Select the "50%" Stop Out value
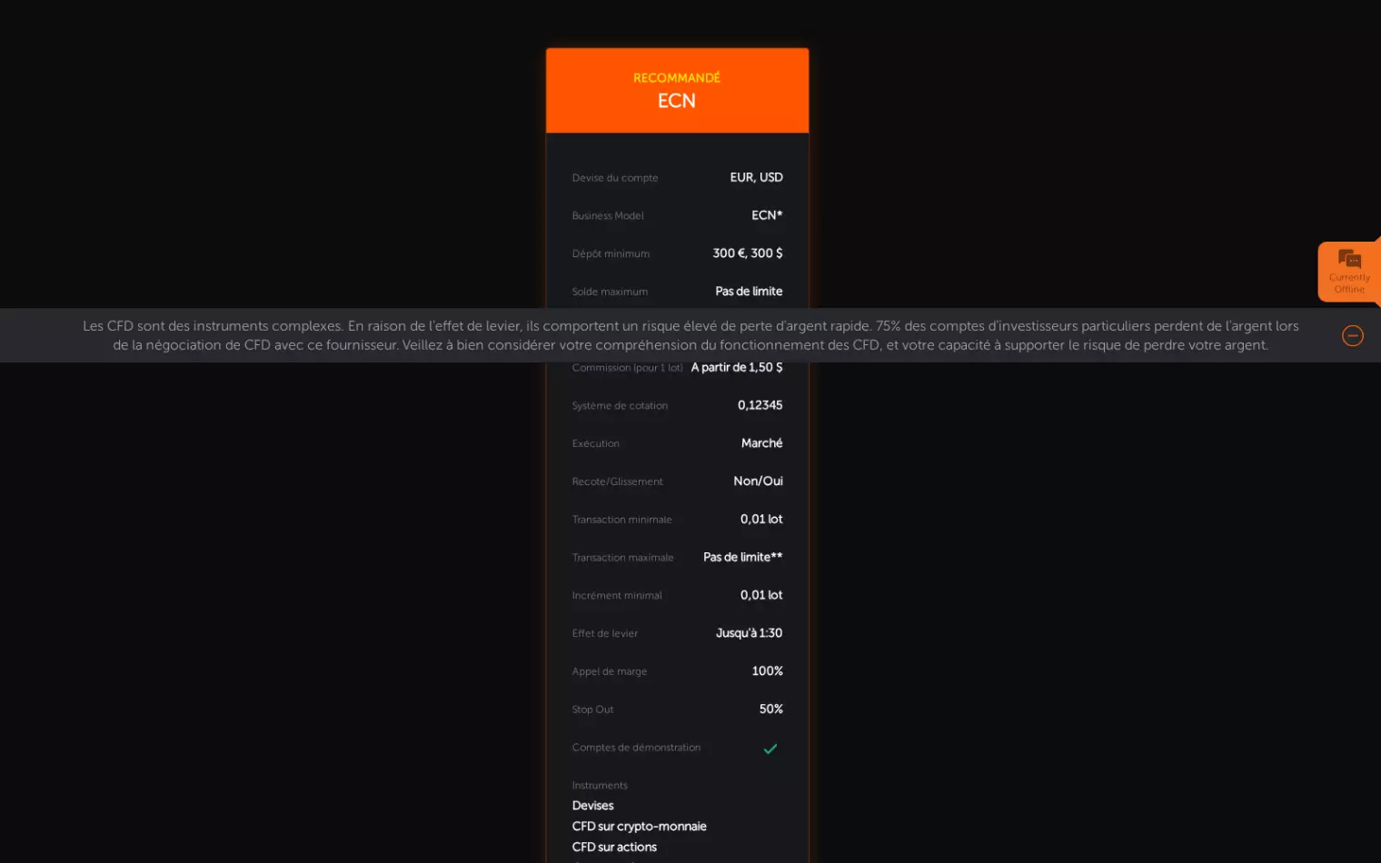The image size is (1381, 863). click(x=770, y=709)
